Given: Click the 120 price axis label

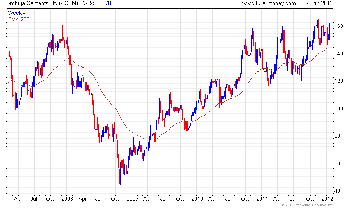Looking at the screenshot, I should pyautogui.click(x=338, y=81).
